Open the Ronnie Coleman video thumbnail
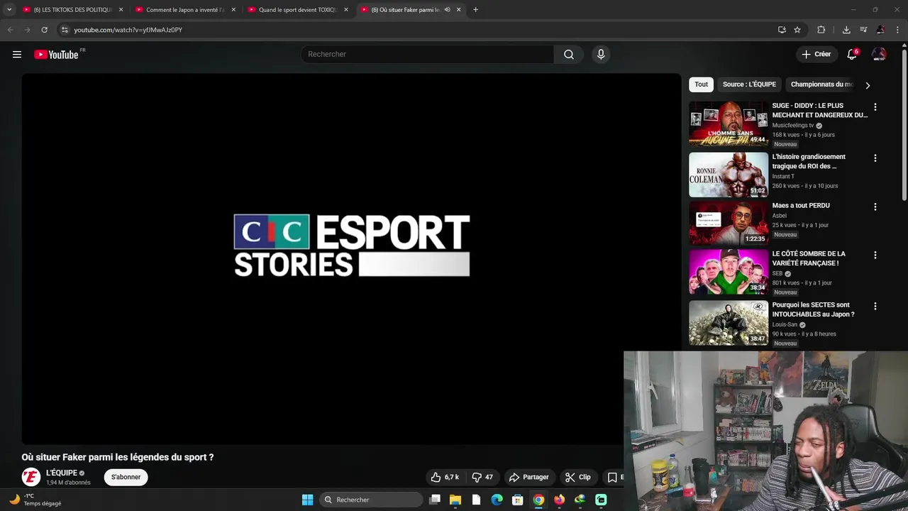The height and width of the screenshot is (511, 908). pyautogui.click(x=729, y=175)
